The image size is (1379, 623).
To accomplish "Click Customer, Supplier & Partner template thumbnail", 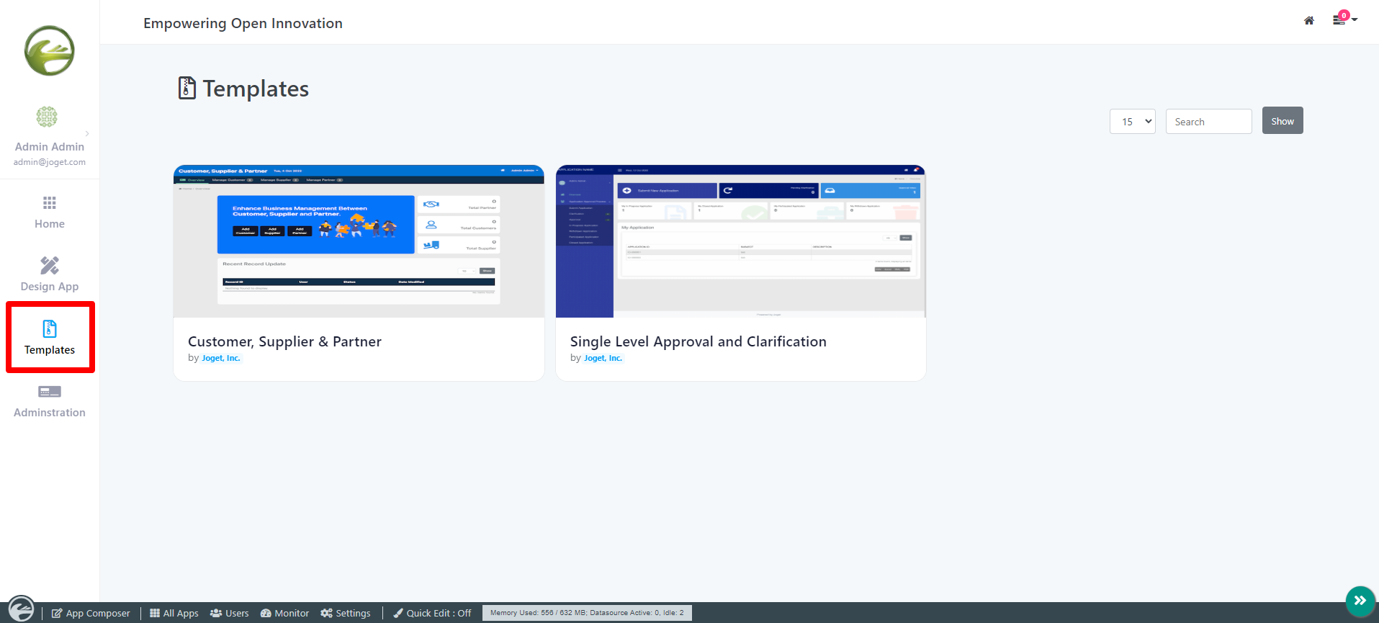I will pyautogui.click(x=359, y=241).
